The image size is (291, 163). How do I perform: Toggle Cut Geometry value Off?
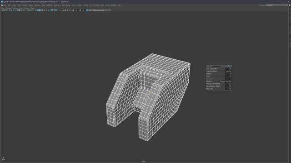click(x=228, y=69)
